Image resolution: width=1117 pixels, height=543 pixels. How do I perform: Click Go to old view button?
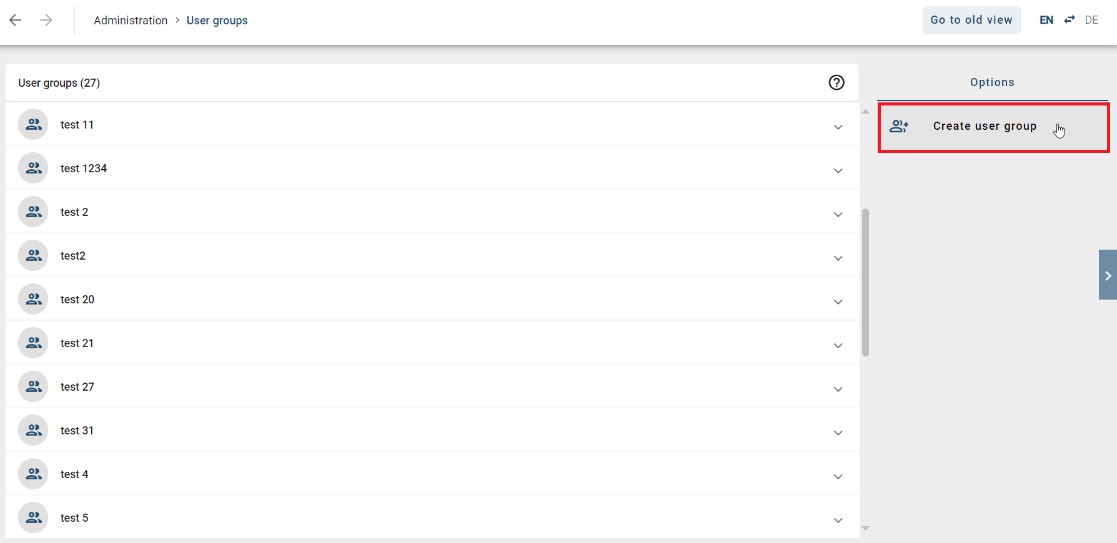(x=971, y=20)
